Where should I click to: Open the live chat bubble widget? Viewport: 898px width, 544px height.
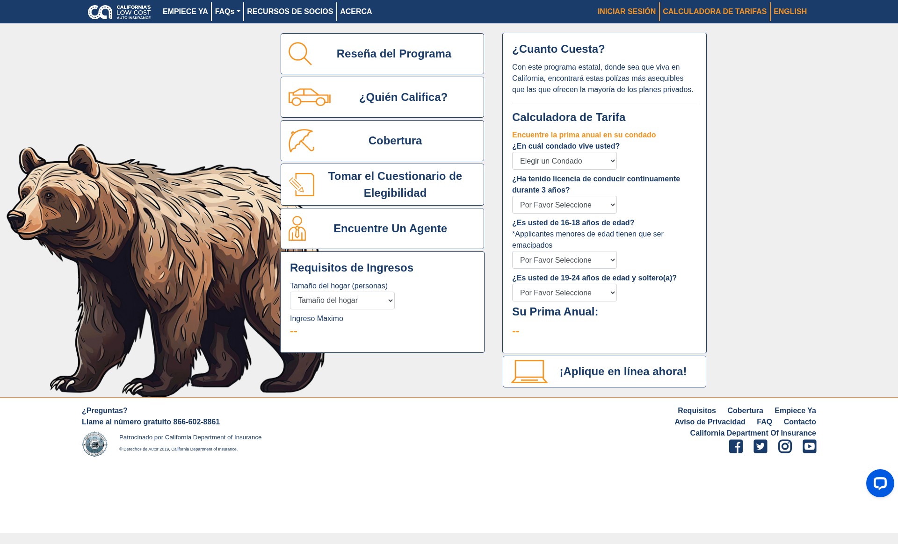pyautogui.click(x=880, y=483)
